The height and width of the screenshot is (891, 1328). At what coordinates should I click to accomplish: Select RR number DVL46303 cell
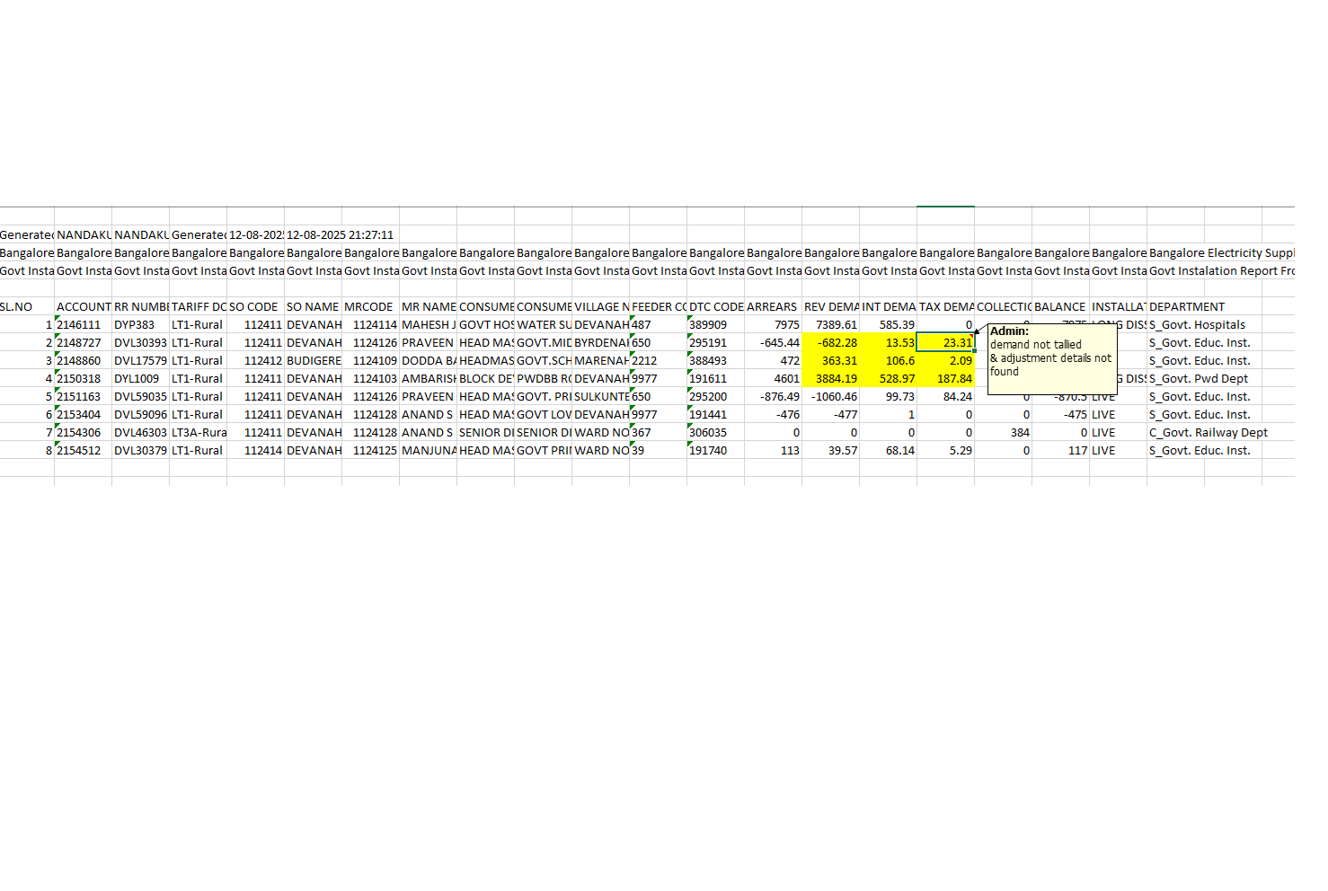pyautogui.click(x=140, y=432)
